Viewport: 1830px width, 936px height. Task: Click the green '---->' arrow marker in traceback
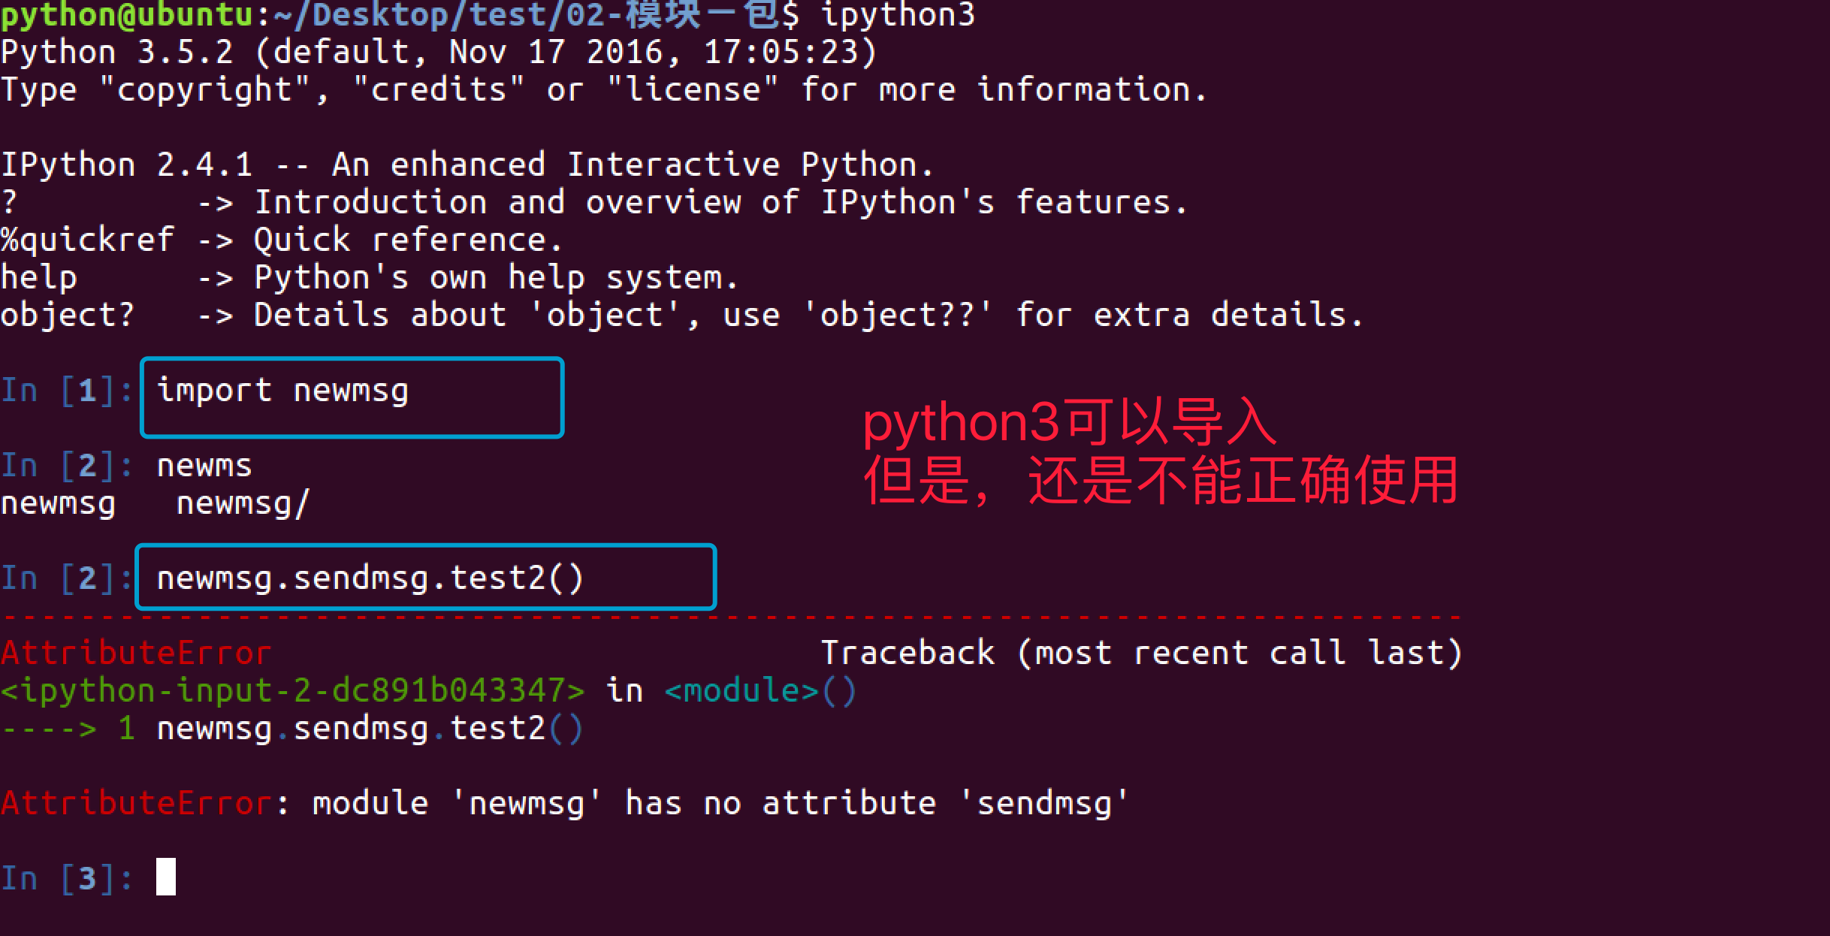click(49, 729)
